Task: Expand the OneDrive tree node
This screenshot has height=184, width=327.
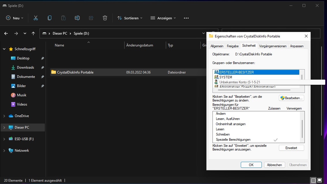Action: coord(4,116)
